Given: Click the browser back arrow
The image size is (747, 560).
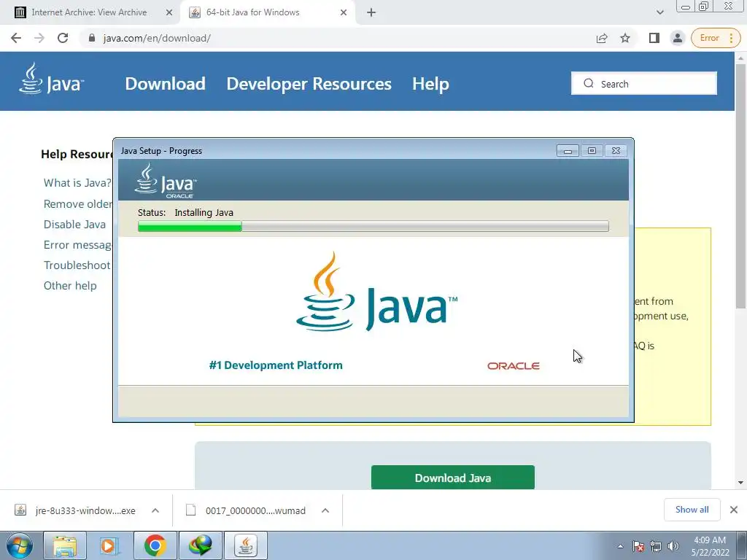Looking at the screenshot, I should [16, 38].
